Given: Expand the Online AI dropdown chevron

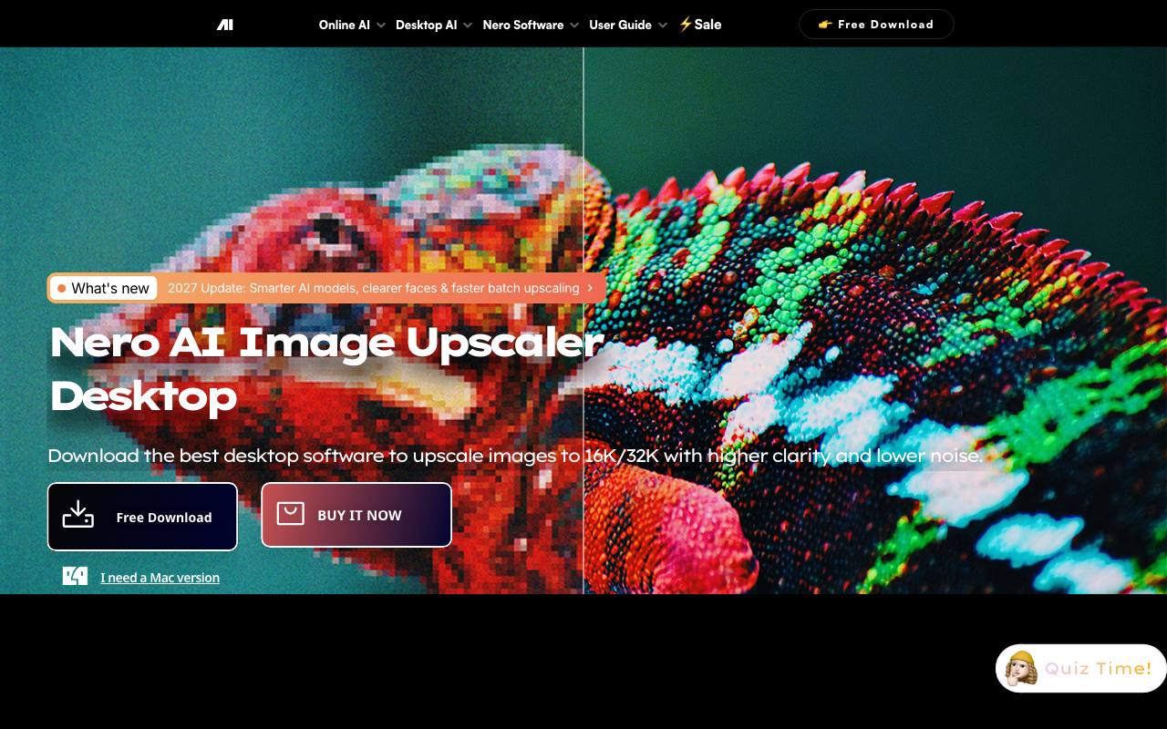Looking at the screenshot, I should pos(380,26).
